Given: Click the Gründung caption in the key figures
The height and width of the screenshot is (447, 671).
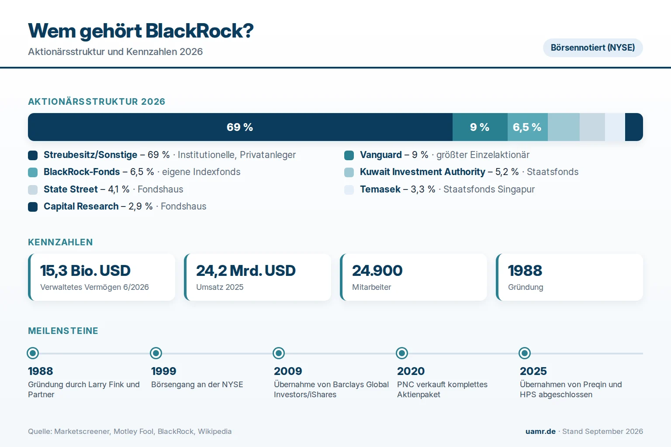Looking at the screenshot, I should [526, 287].
